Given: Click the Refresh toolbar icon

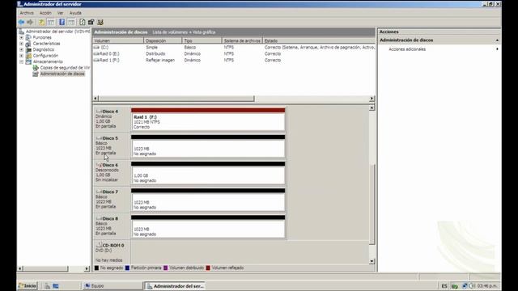Looking at the screenshot, I should (83, 22).
